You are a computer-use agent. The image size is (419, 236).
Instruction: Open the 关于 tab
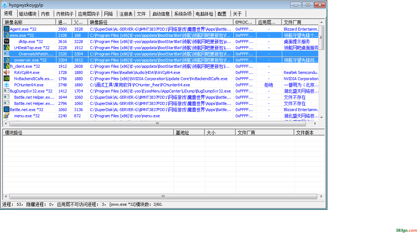(x=237, y=14)
